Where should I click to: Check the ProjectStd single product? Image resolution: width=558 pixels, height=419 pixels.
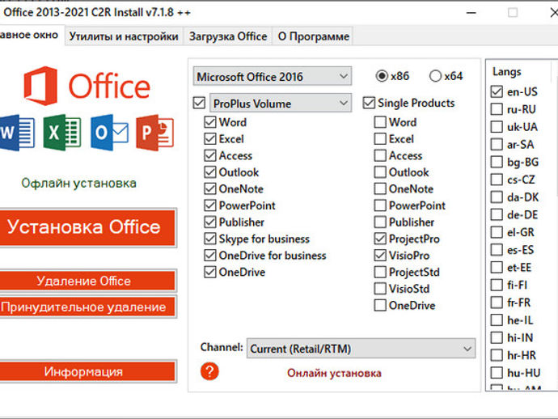(x=380, y=272)
